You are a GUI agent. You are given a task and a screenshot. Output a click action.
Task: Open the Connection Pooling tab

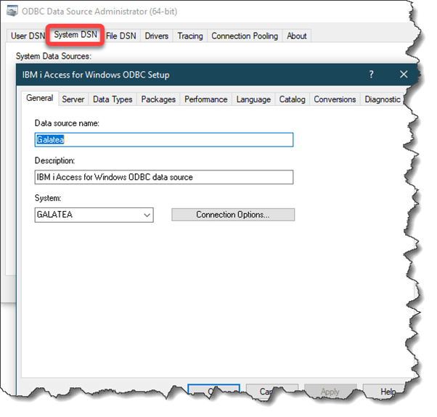245,36
